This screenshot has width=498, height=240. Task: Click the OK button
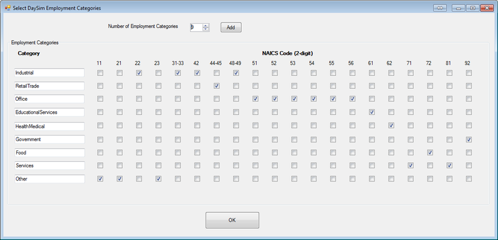point(232,220)
